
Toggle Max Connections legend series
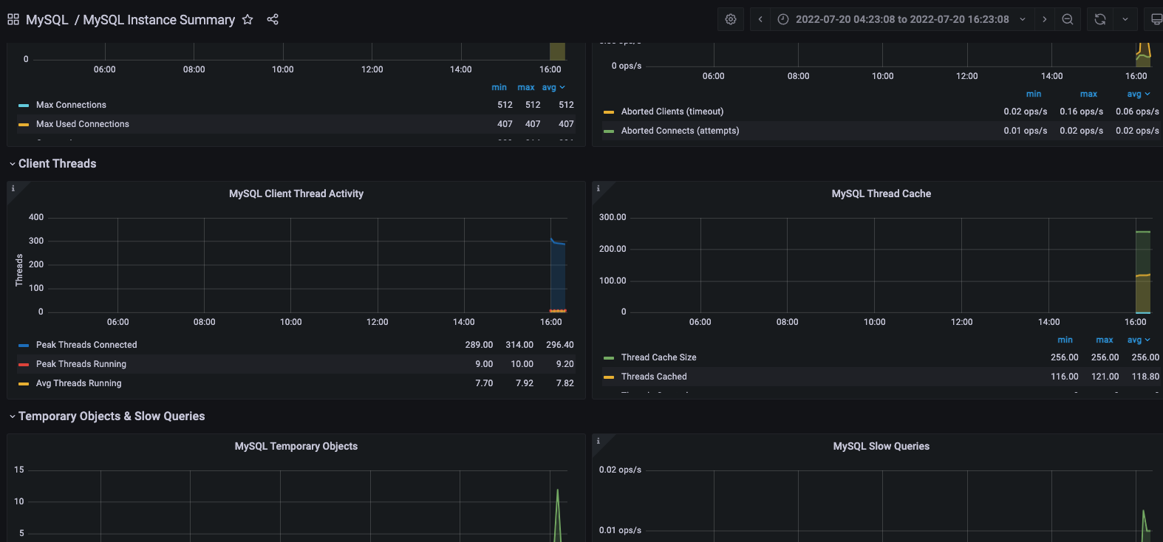click(x=71, y=105)
